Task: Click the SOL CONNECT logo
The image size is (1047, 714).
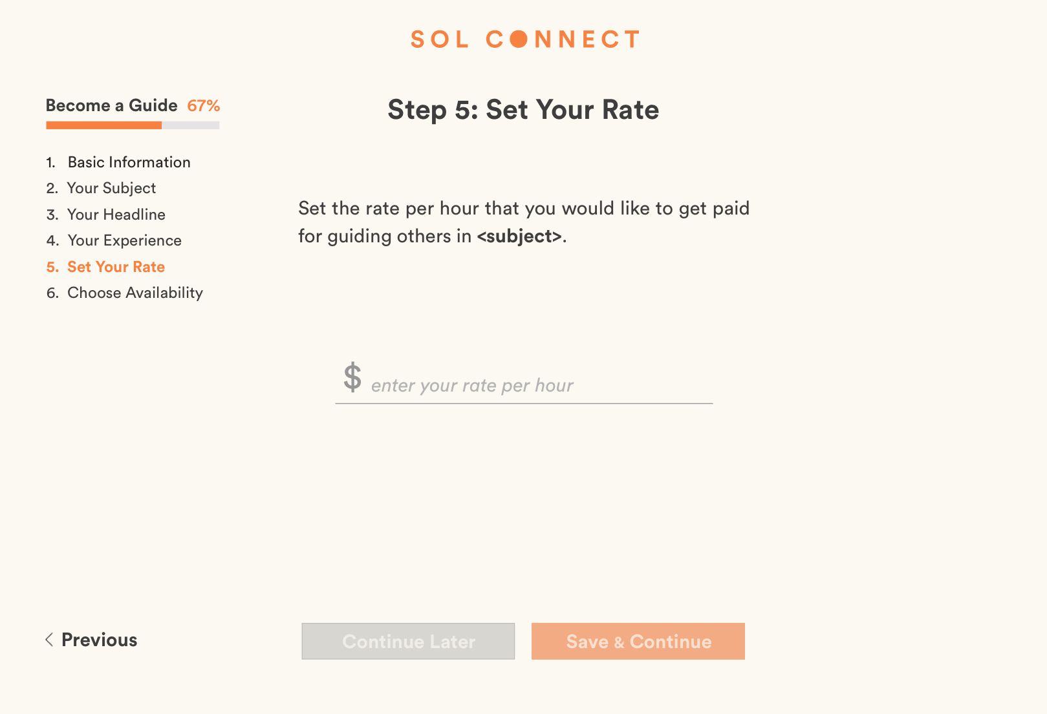Action: point(524,39)
